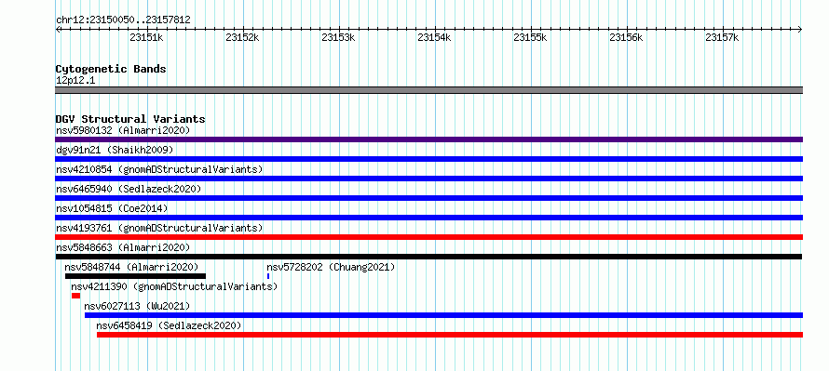This screenshot has width=829, height=371.
Task: Click the blue nsv1054815 variant bar
Action: tap(428, 218)
